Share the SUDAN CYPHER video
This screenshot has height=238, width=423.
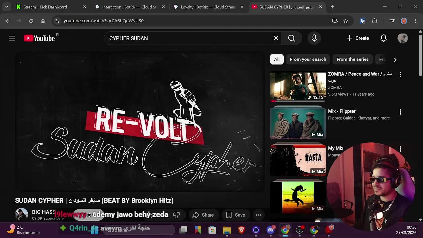tap(203, 215)
